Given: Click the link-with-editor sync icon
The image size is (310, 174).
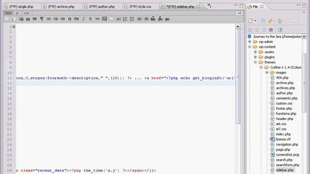Looking at the screenshot, I should (x=270, y=21).
